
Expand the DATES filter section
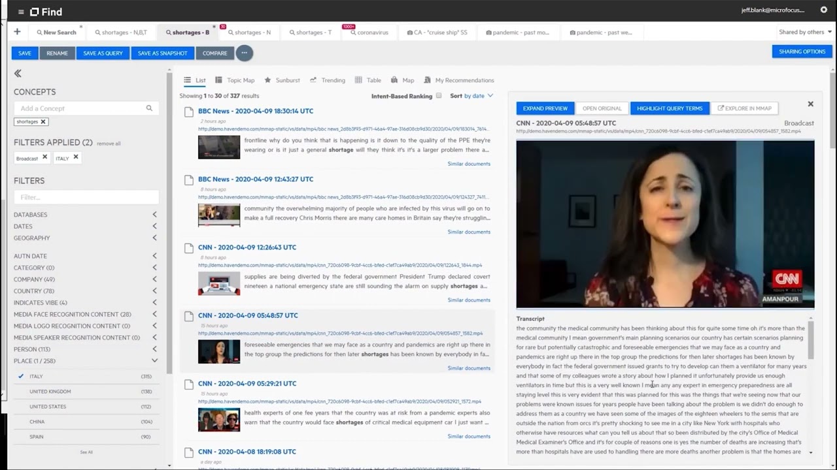click(86, 227)
